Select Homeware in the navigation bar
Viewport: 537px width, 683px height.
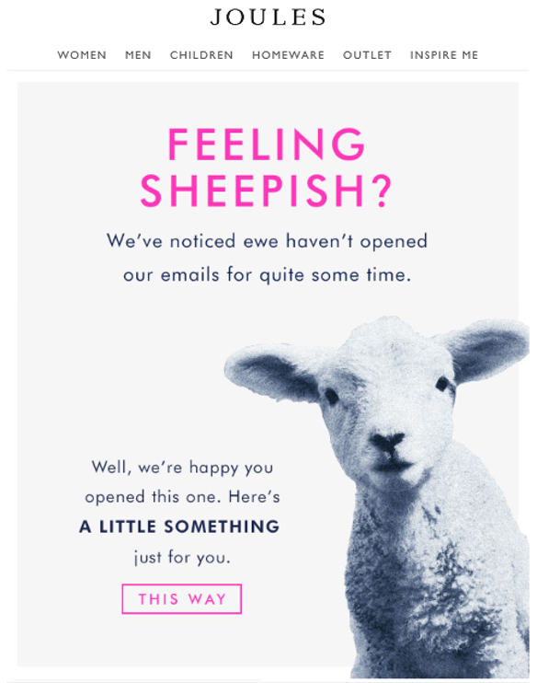[288, 55]
